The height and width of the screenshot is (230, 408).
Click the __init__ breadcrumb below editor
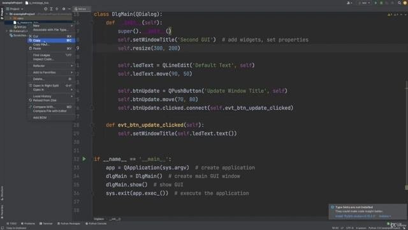[115, 218]
